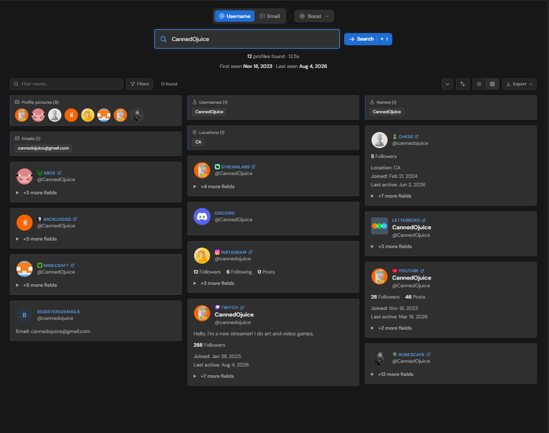Viewport: 549px width, 433px height.
Task: Click the Letterboxd three-dot logo avatar
Action: [380, 226]
